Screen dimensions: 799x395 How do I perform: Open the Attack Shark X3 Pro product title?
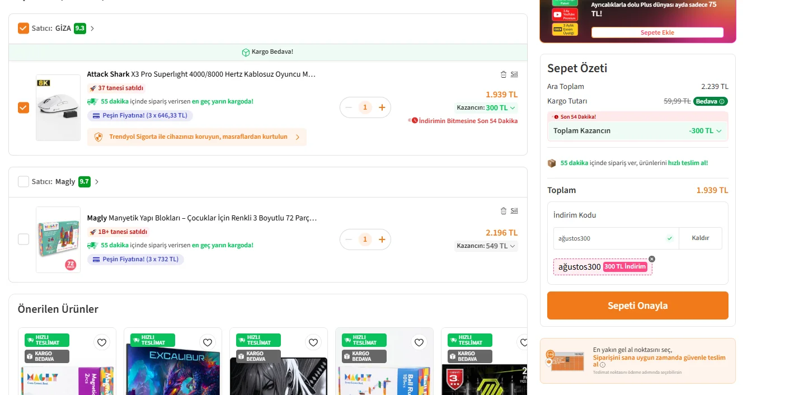[201, 74]
